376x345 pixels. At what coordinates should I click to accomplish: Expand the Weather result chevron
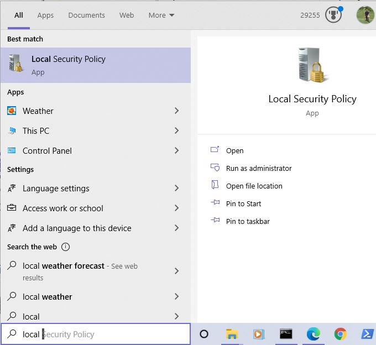point(177,111)
